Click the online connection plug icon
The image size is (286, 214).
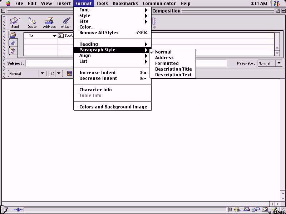(18, 210)
